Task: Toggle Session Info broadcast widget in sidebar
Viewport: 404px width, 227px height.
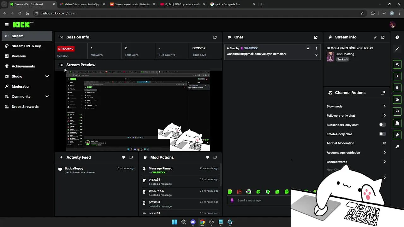Action: click(x=397, y=111)
